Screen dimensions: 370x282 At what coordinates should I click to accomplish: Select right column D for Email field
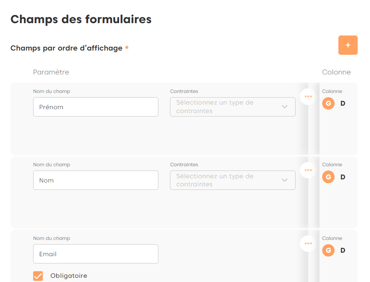click(343, 250)
